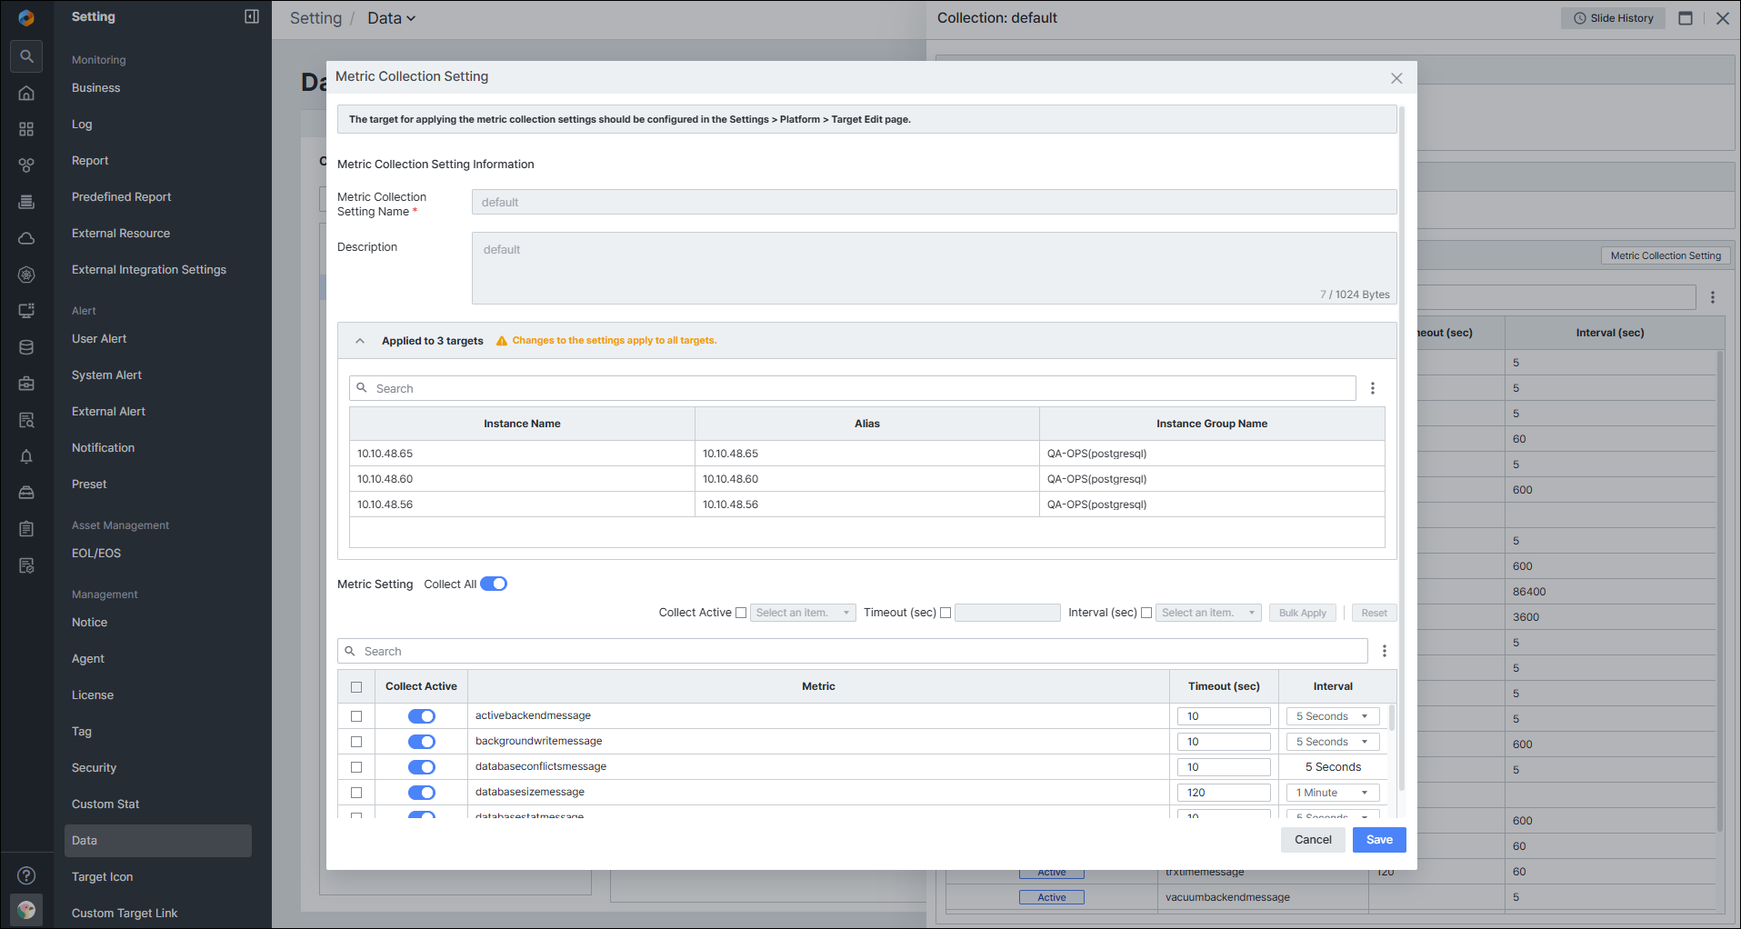Open Collect Active Select an item dropdown
The height and width of the screenshot is (929, 1741).
(803, 613)
